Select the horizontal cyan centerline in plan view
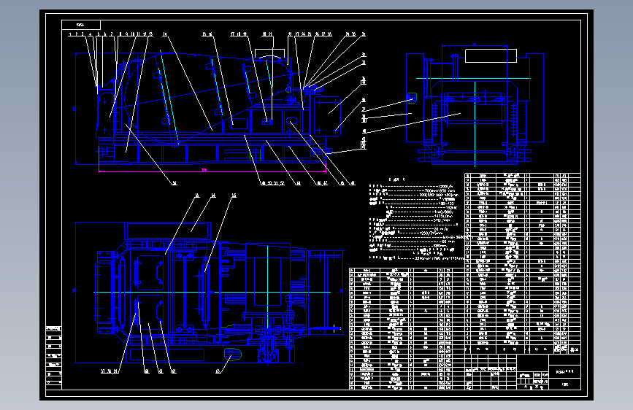This screenshot has width=633, height=410. coord(212,292)
